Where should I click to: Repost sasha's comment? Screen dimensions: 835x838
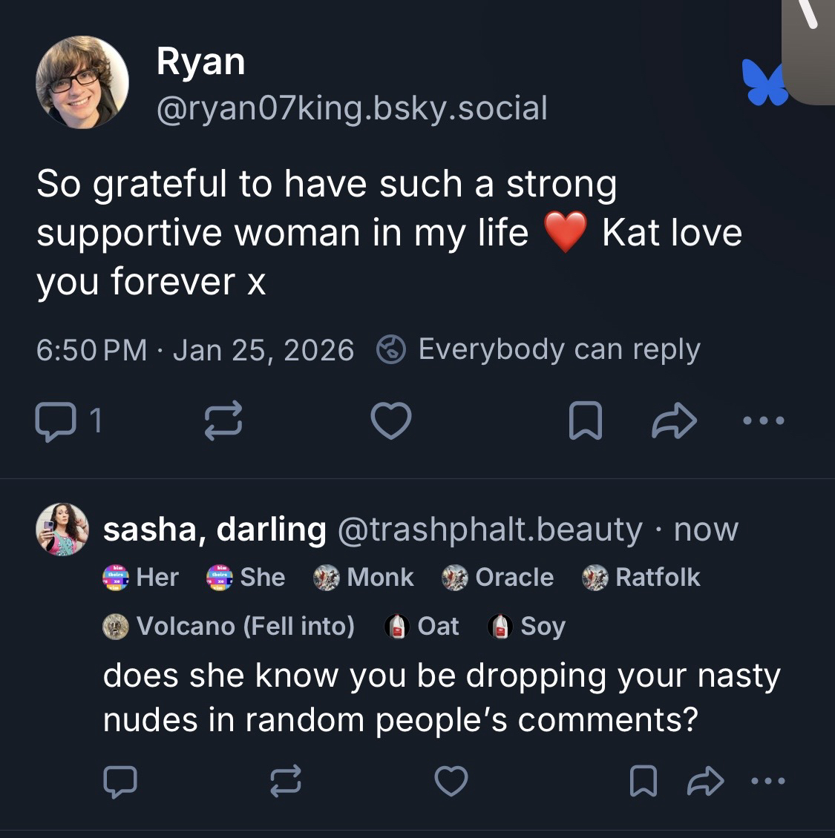click(x=284, y=781)
